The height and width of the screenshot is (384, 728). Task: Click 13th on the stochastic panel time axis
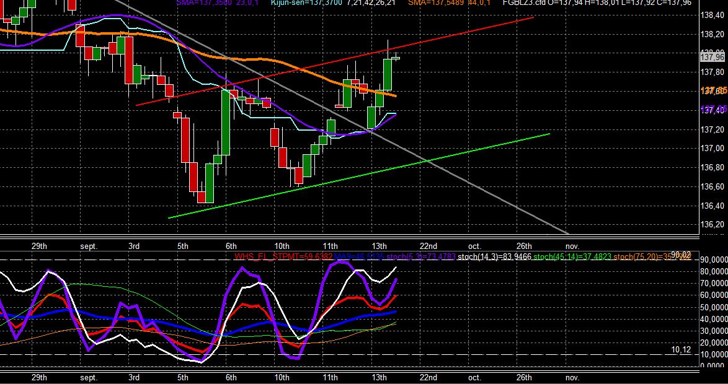coord(380,377)
